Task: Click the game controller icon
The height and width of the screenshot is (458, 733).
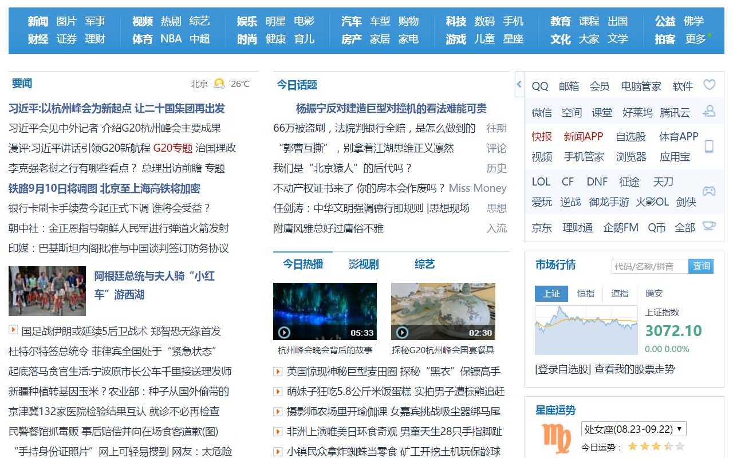Action: pos(709,191)
